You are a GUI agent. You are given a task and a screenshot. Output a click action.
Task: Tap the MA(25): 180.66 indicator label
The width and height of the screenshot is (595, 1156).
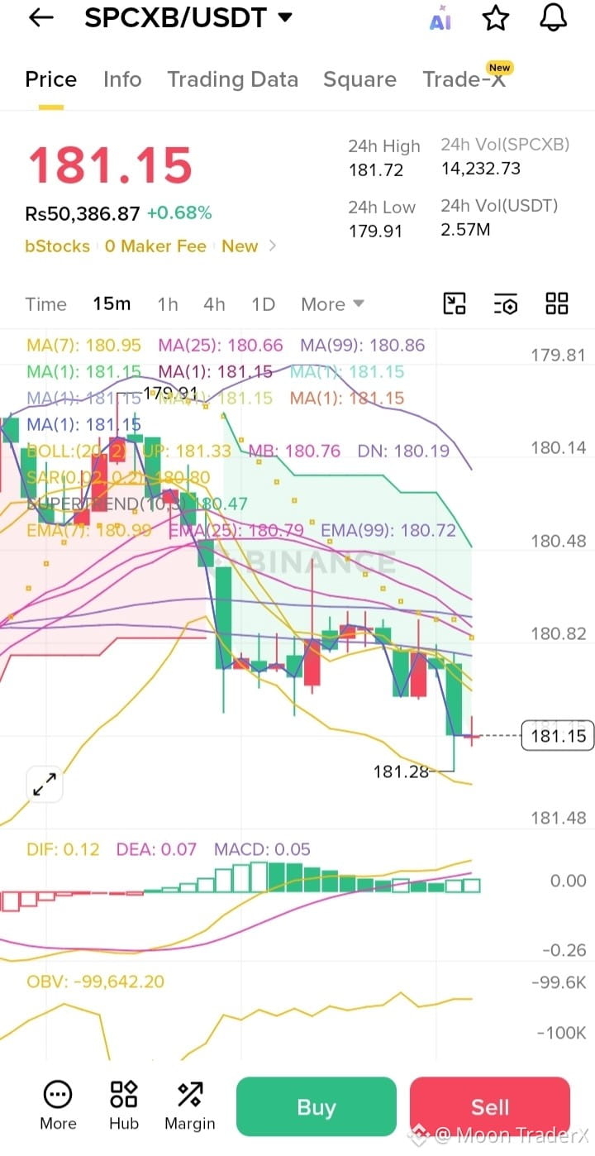pos(220,345)
